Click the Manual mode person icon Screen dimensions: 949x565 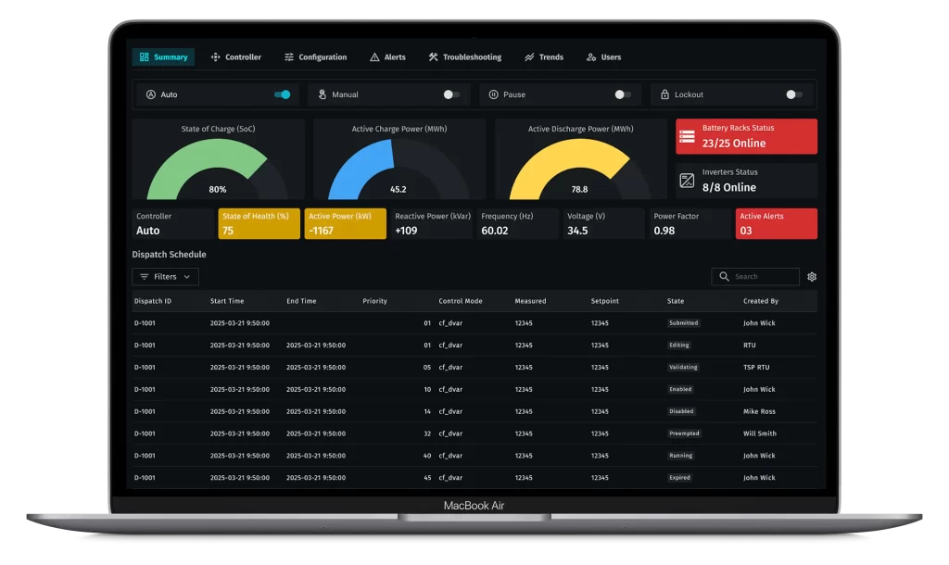[322, 94]
